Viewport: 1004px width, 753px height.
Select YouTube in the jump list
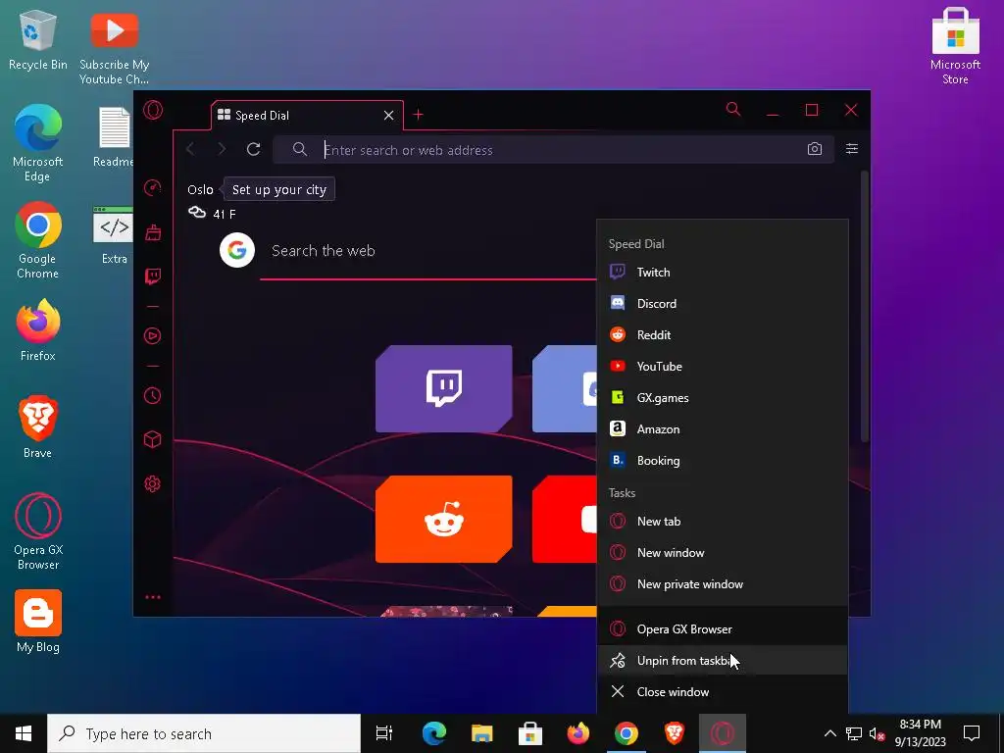(x=723, y=367)
